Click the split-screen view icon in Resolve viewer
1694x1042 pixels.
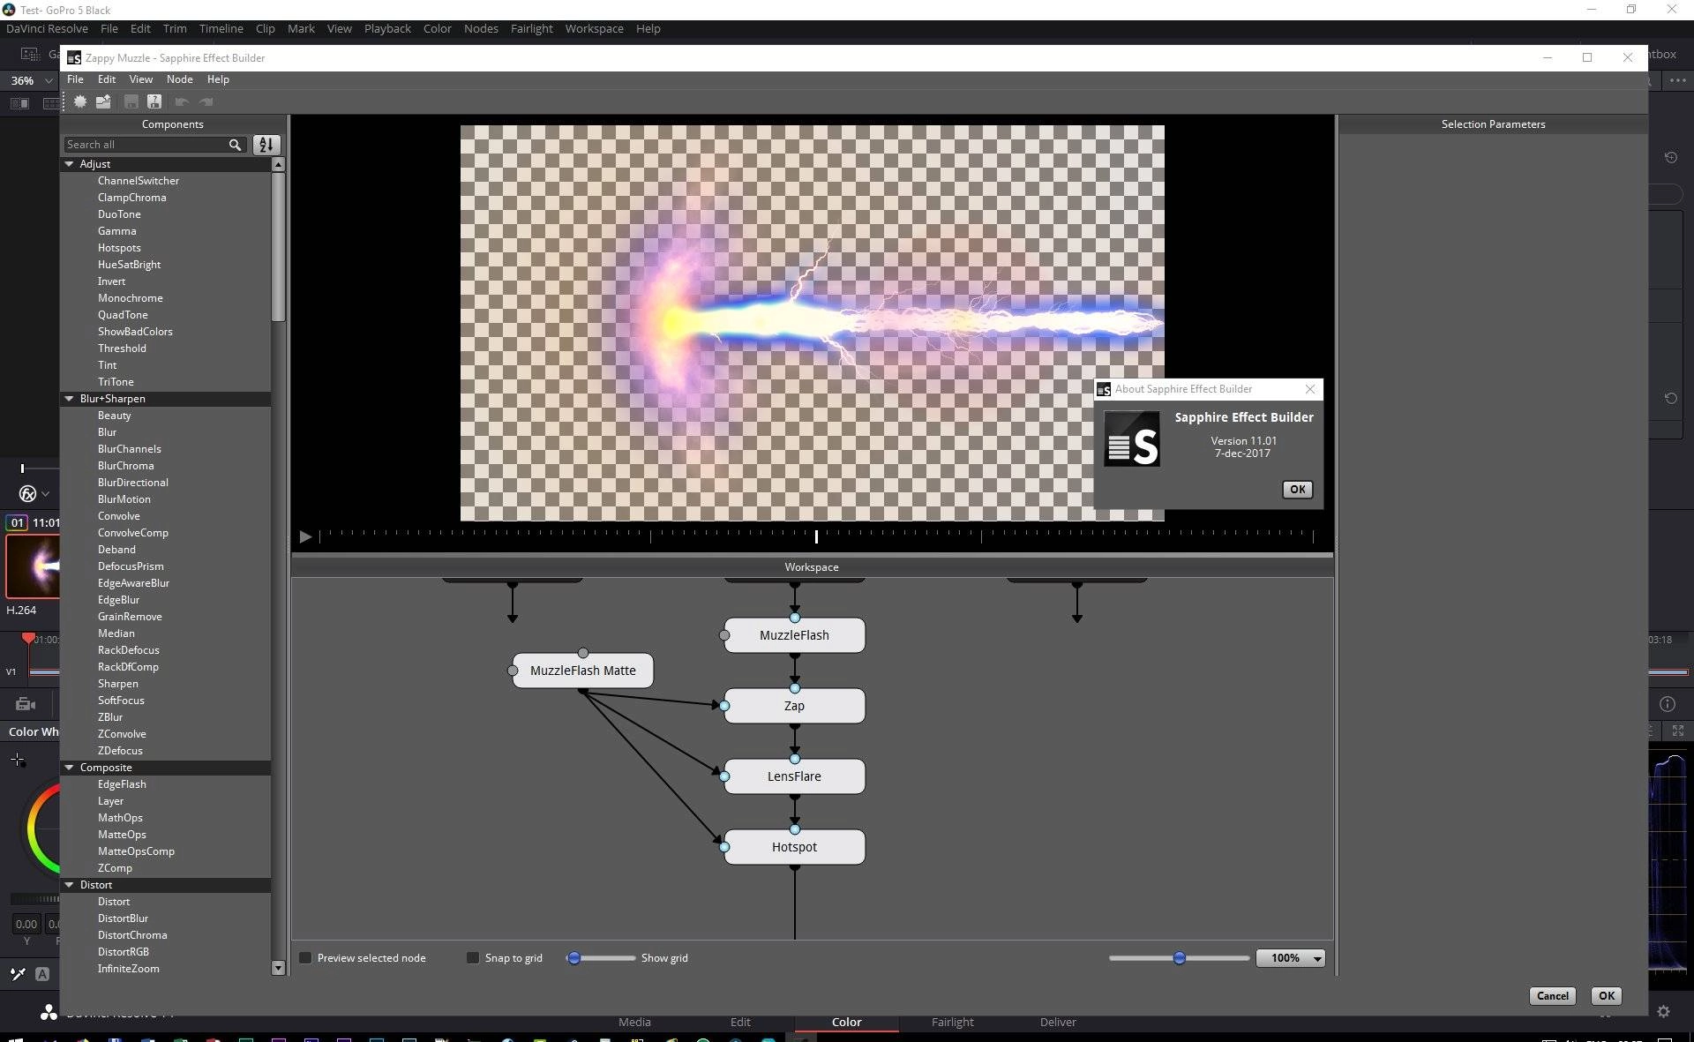[19, 103]
